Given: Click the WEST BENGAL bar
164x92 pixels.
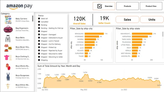Looking at the screenshot, I should coord(135,53).
